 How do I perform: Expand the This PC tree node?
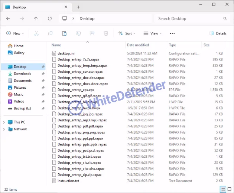pyautogui.click(x=4, y=122)
